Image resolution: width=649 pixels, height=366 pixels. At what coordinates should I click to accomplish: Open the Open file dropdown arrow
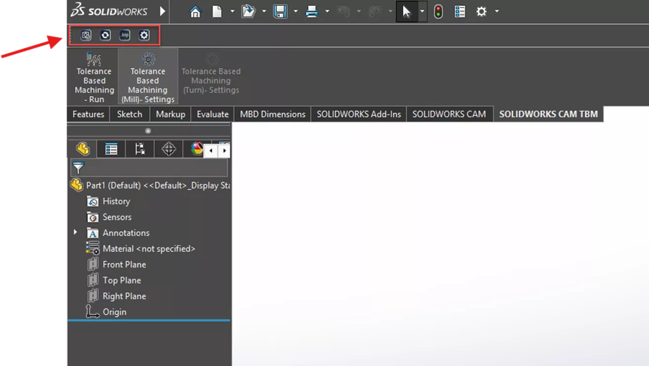tap(264, 11)
